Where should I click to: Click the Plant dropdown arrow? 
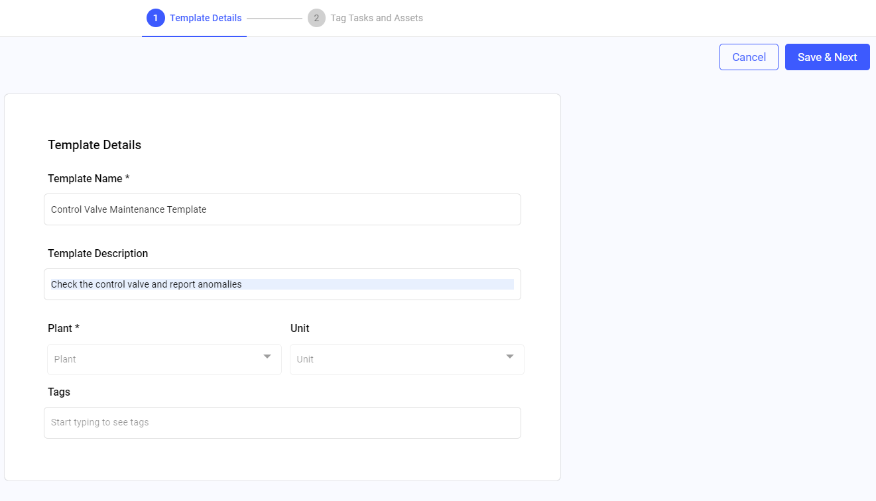coord(267,357)
